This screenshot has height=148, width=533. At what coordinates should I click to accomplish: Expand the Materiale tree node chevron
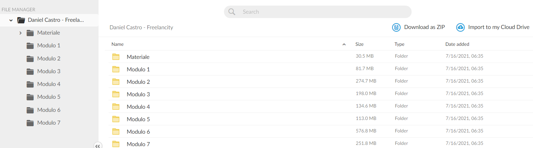20,33
